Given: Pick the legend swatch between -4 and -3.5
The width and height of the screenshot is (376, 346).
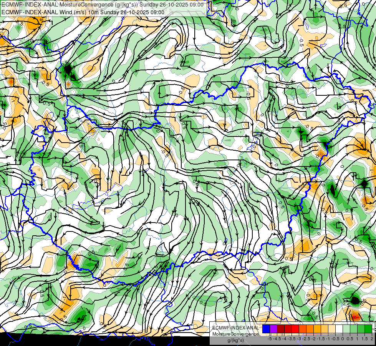Looking at the screenshot, I should pyautogui.click(x=288, y=329).
